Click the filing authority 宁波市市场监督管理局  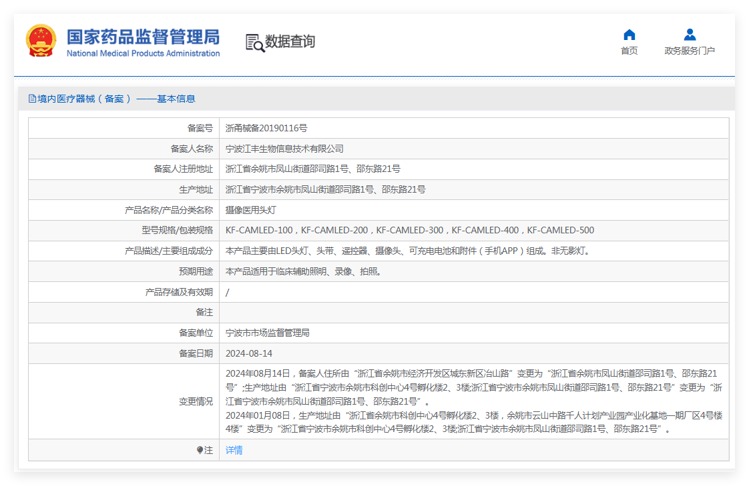(x=267, y=333)
